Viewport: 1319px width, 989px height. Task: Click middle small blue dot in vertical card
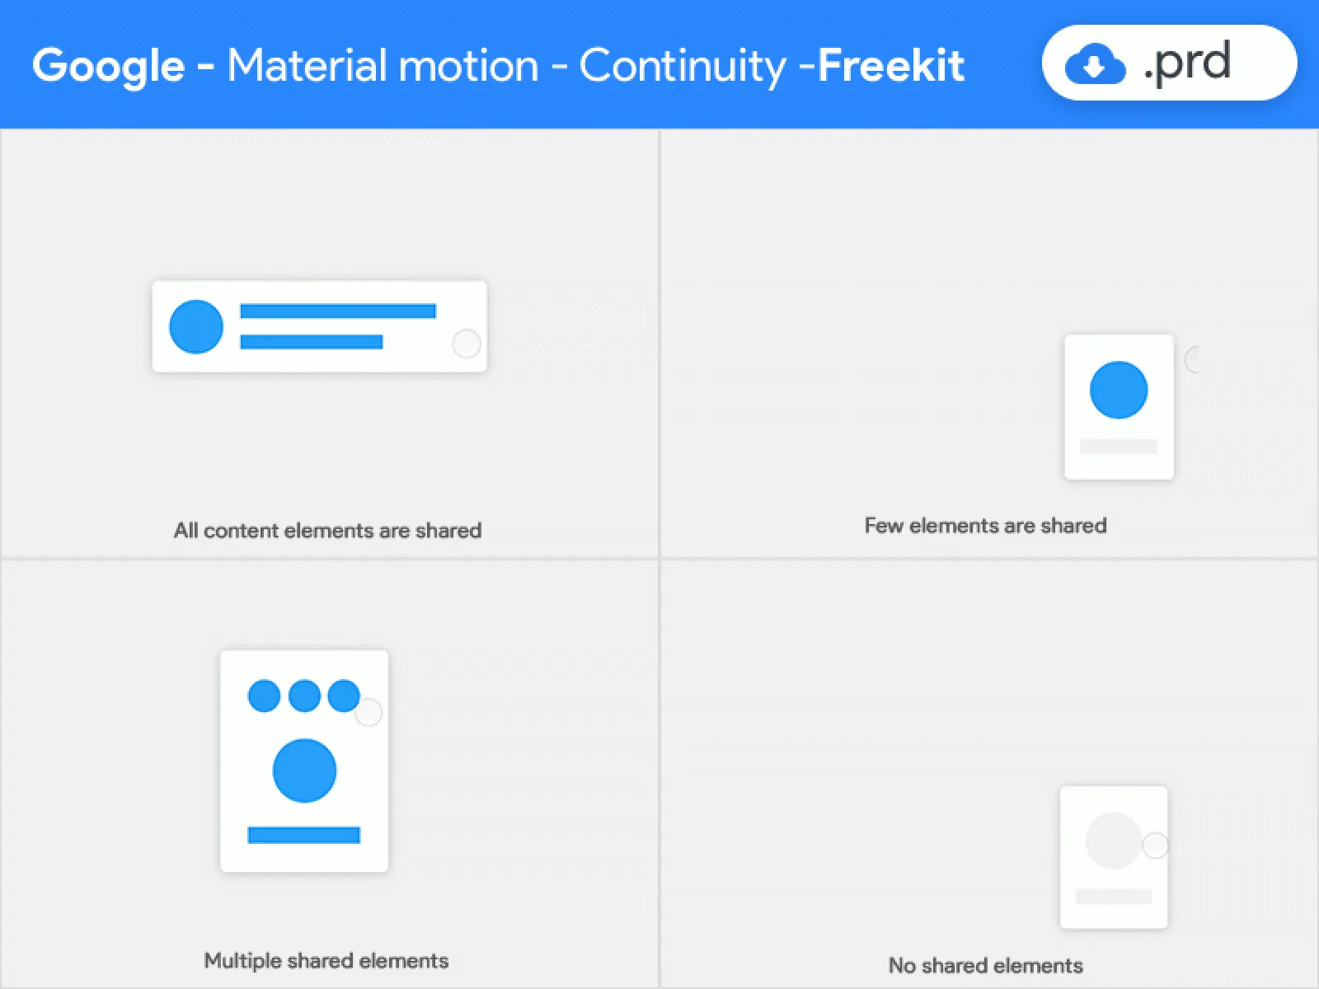click(304, 696)
